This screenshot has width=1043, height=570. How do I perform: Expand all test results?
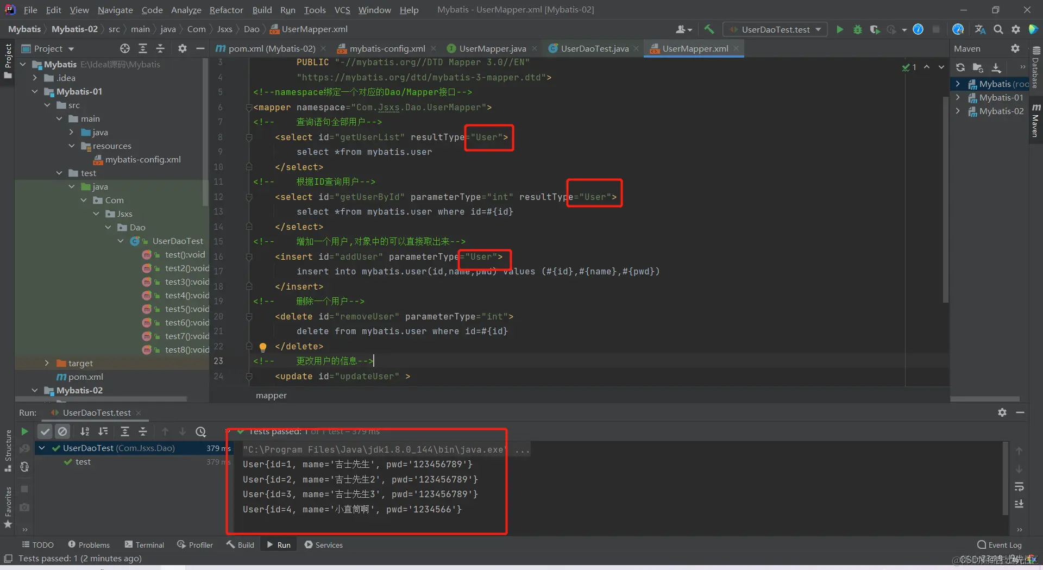click(x=124, y=431)
